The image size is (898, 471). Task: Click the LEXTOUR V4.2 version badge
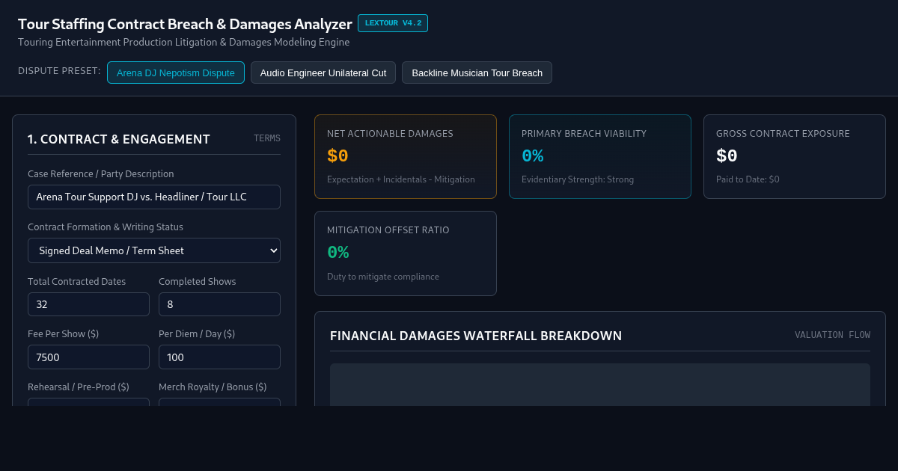point(393,23)
